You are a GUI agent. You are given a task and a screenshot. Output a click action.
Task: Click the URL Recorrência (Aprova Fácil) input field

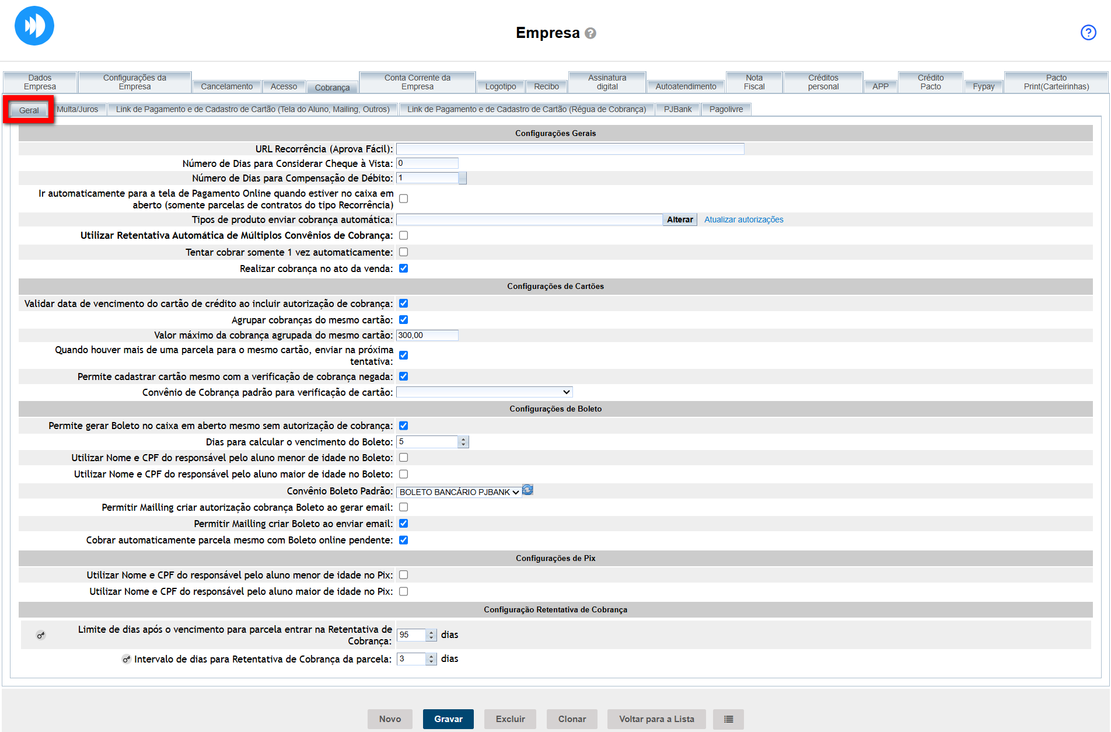570,149
